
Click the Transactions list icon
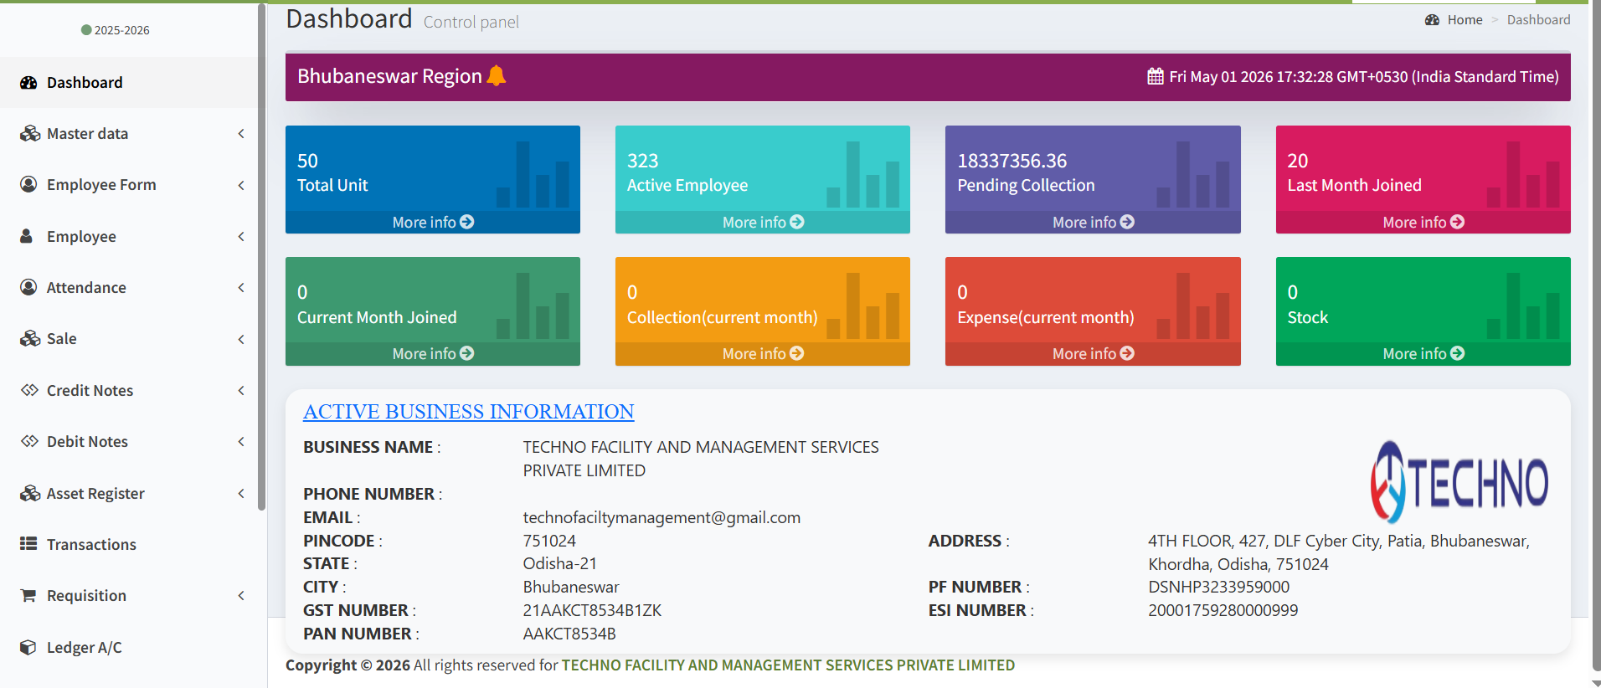[x=28, y=544]
